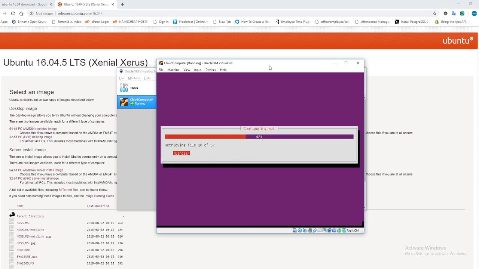Open the '64-bit PC (AMD64) desktop image' link
Screen dimensions: 479x269
[x=33, y=129]
